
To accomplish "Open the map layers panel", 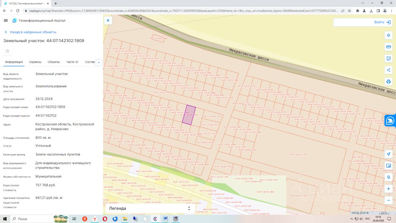I will [388, 35].
